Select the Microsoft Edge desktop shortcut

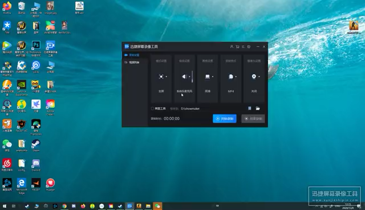[22, 186]
